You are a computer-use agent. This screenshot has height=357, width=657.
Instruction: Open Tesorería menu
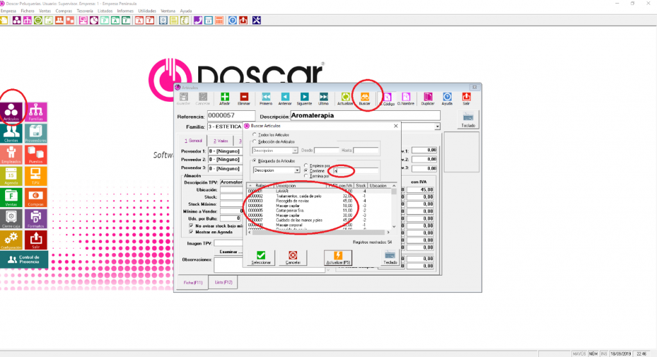[x=85, y=11]
